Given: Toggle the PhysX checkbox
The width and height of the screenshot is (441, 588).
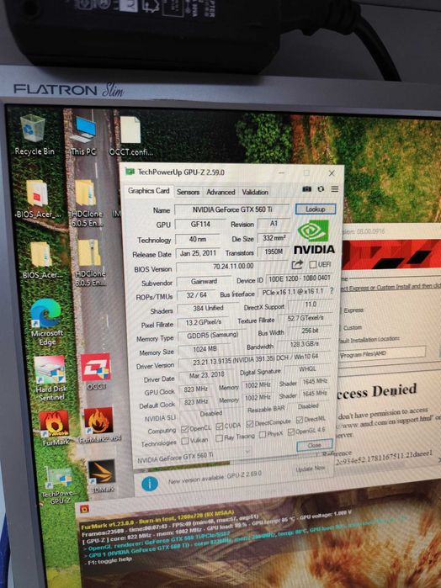Looking at the screenshot, I should [263, 434].
